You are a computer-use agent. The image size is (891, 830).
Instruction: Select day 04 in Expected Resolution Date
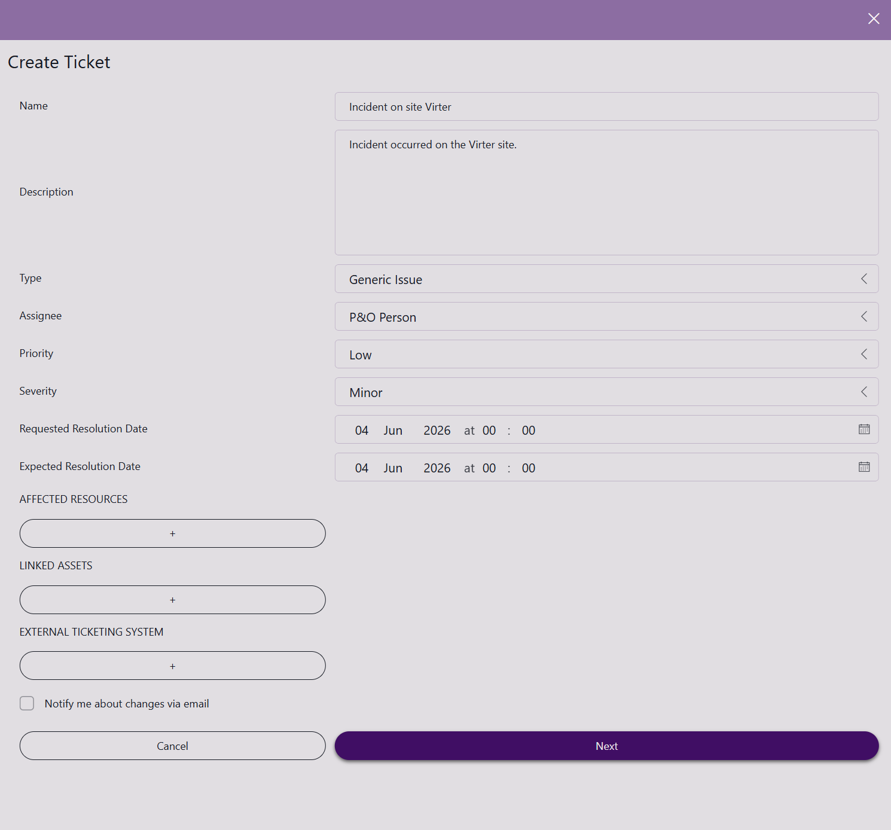click(362, 468)
